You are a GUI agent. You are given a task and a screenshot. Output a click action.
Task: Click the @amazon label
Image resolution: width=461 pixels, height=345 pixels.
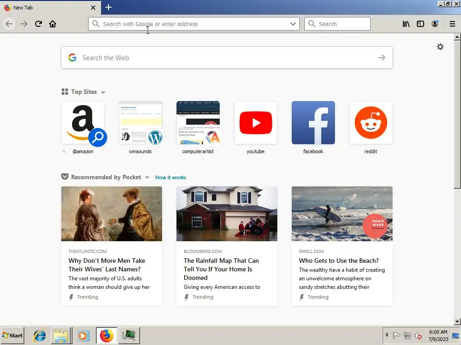(83, 151)
